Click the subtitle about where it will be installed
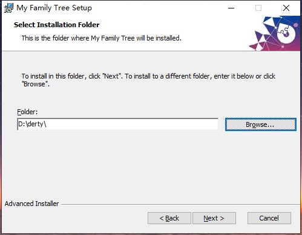Screen dimensions: 302x235 pos(102,38)
